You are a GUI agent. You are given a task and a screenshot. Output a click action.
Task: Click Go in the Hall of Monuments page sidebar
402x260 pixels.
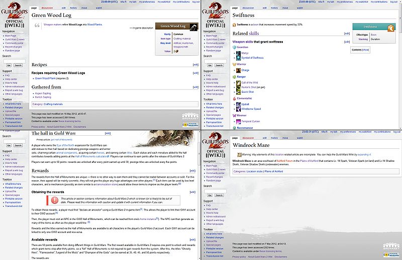point(9,145)
